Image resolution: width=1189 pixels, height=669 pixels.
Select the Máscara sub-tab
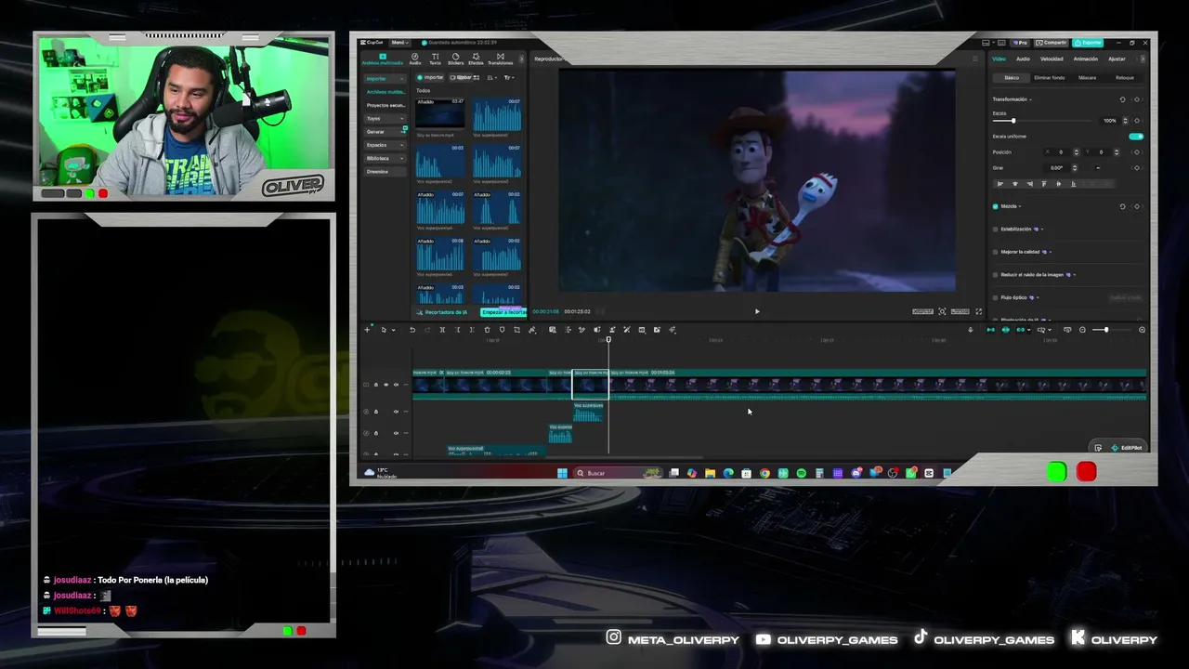pyautogui.click(x=1087, y=78)
